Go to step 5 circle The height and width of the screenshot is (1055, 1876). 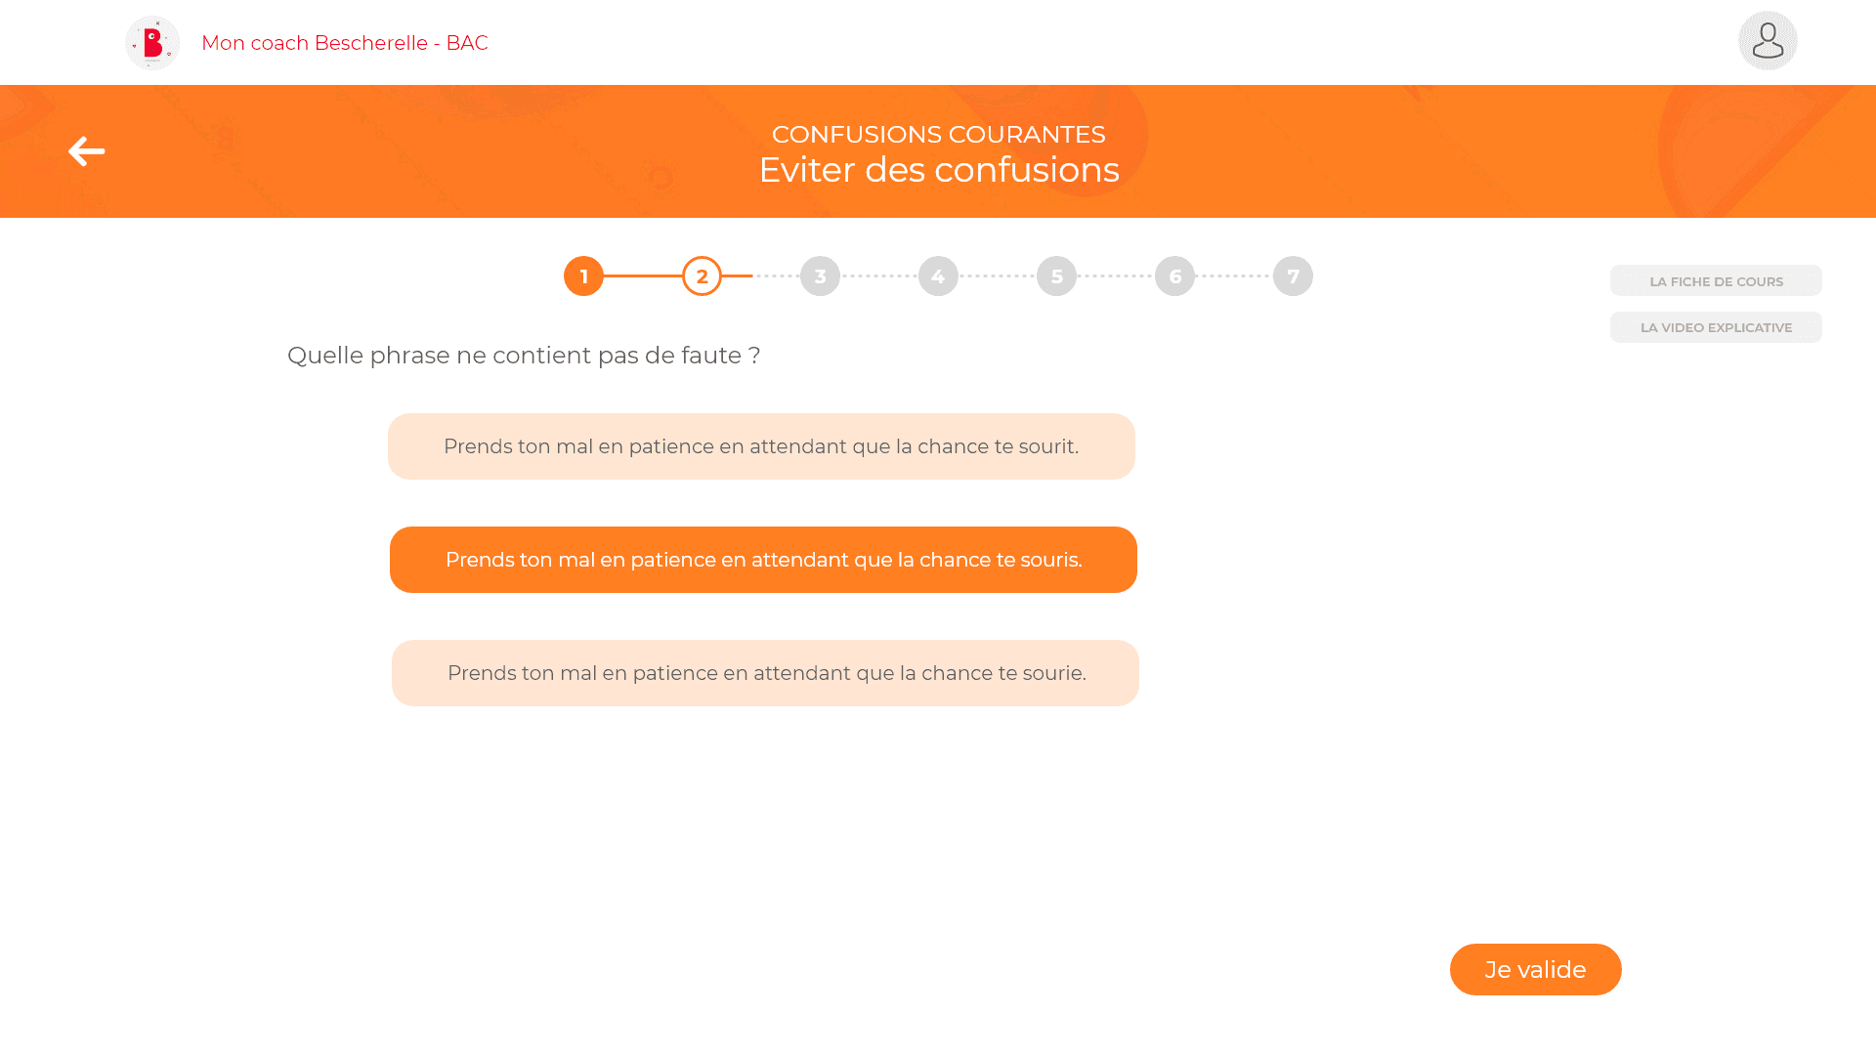point(1057,276)
